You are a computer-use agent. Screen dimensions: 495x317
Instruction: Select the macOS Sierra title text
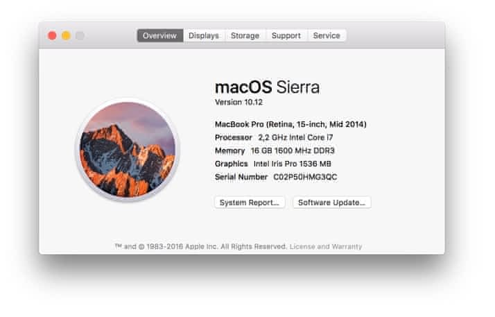point(268,87)
